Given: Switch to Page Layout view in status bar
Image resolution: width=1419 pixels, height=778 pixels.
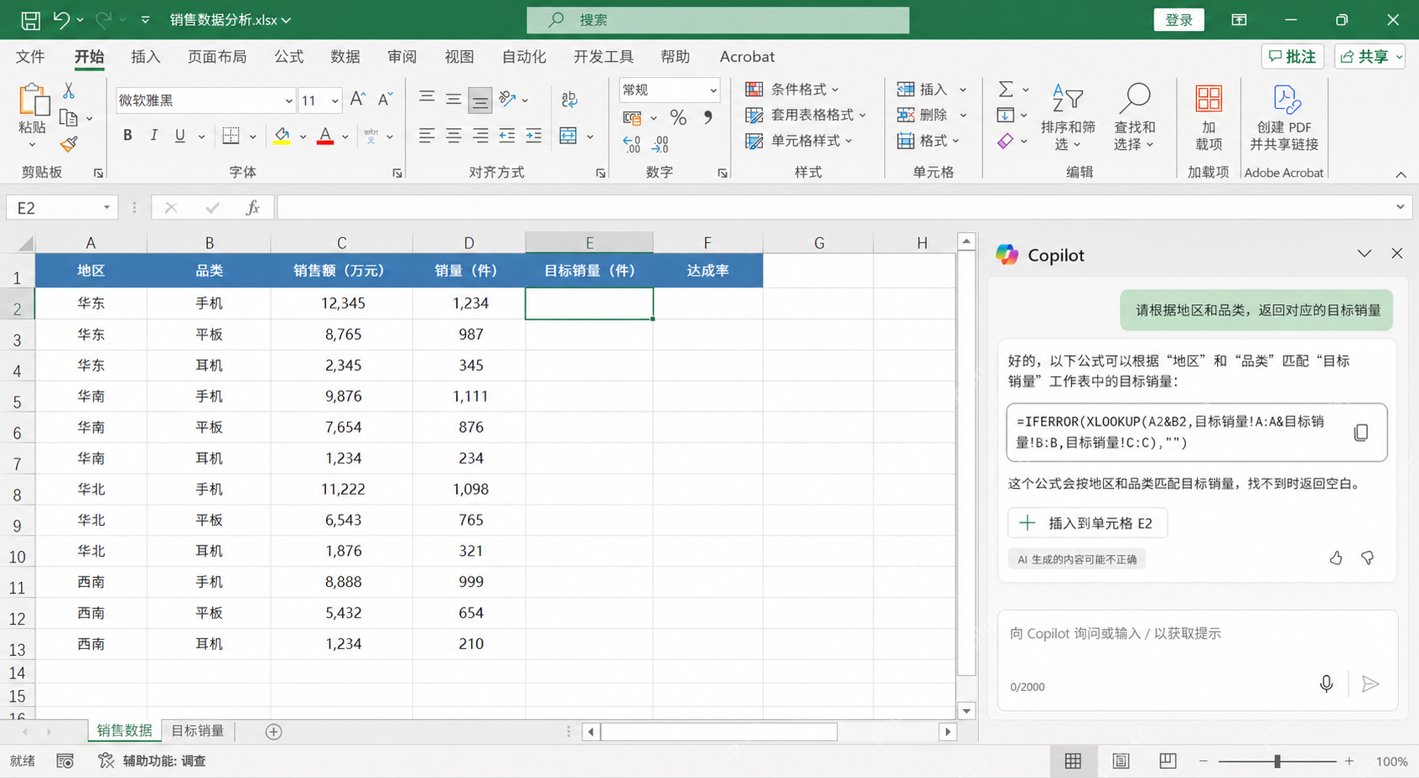Looking at the screenshot, I should click(1121, 761).
